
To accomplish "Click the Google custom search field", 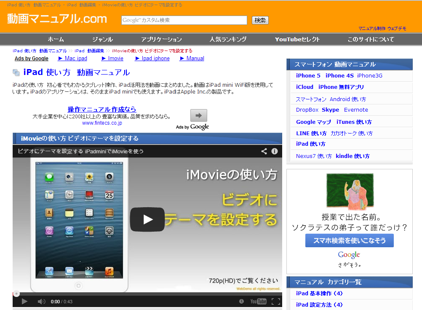I will 184,20.
